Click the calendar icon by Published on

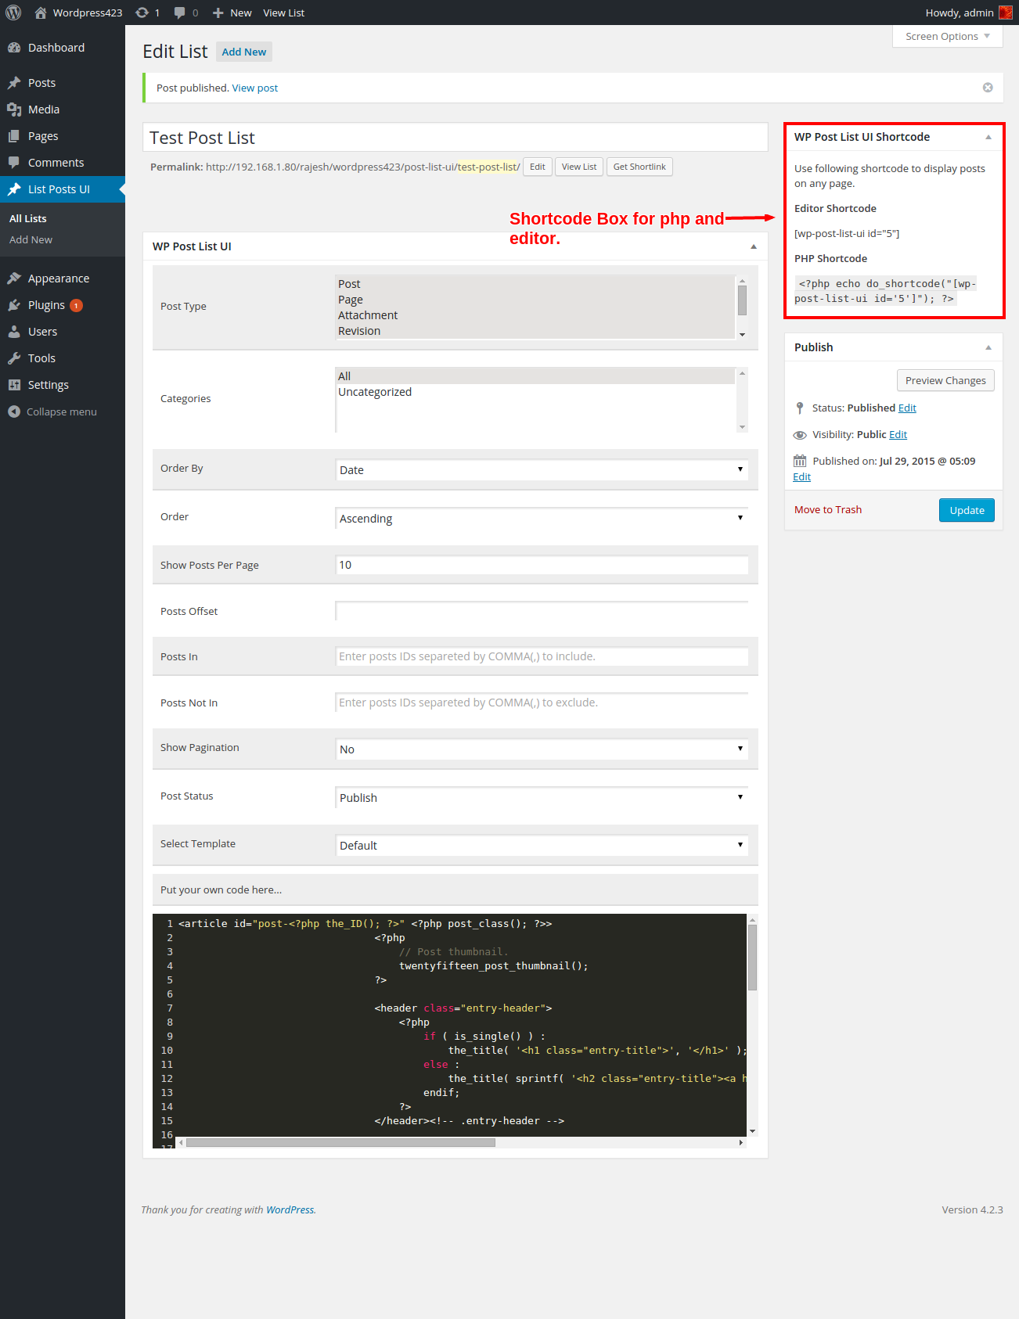[800, 461]
